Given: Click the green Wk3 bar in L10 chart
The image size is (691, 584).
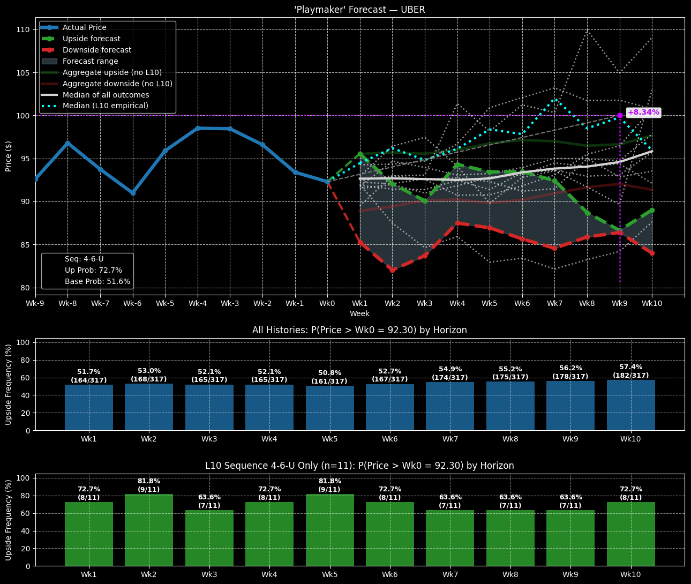Looking at the screenshot, I should click(x=209, y=538).
